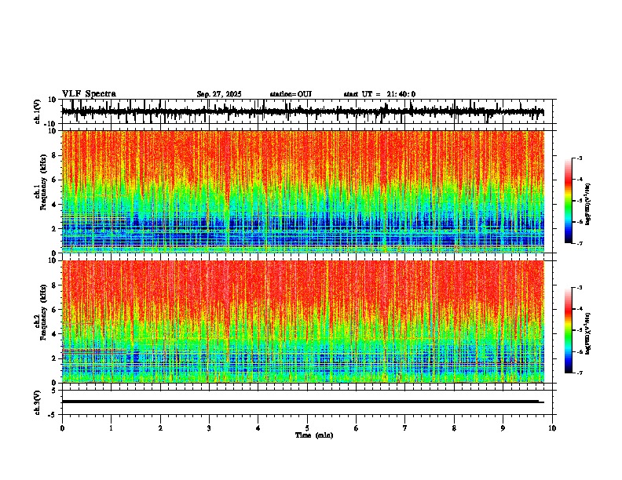Click the ch.1 colorbar log(PSD) label
The width and height of the screenshot is (622, 480).
(588, 205)
